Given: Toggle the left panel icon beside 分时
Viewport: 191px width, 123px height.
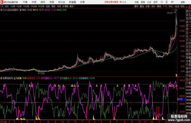Looking at the screenshot, I should tap(2, 6).
